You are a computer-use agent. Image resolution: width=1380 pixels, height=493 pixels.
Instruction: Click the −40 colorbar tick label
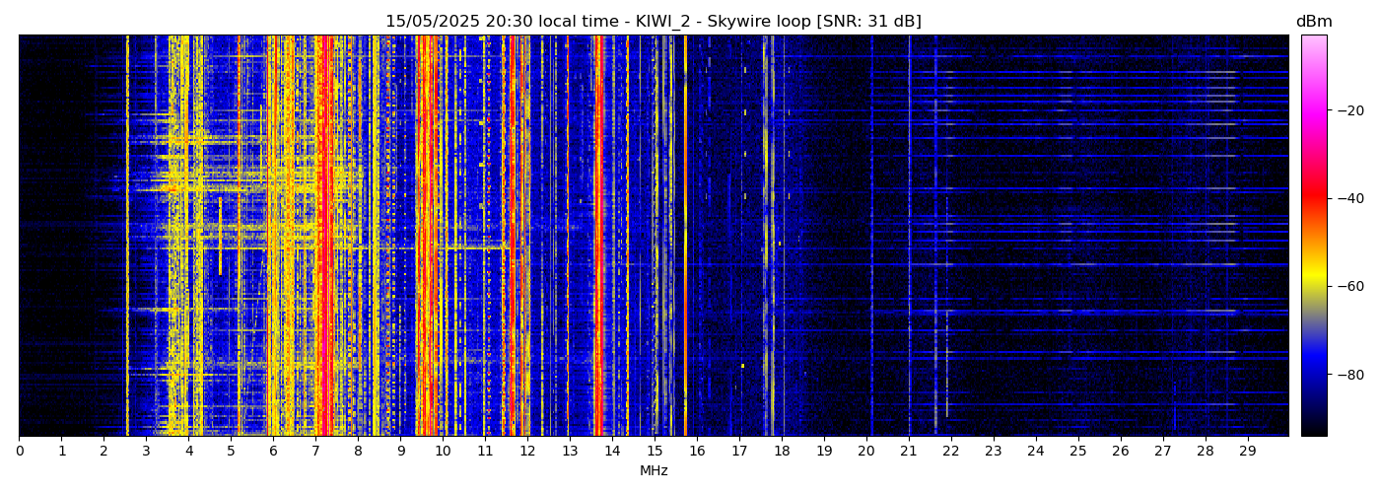(x=1349, y=198)
